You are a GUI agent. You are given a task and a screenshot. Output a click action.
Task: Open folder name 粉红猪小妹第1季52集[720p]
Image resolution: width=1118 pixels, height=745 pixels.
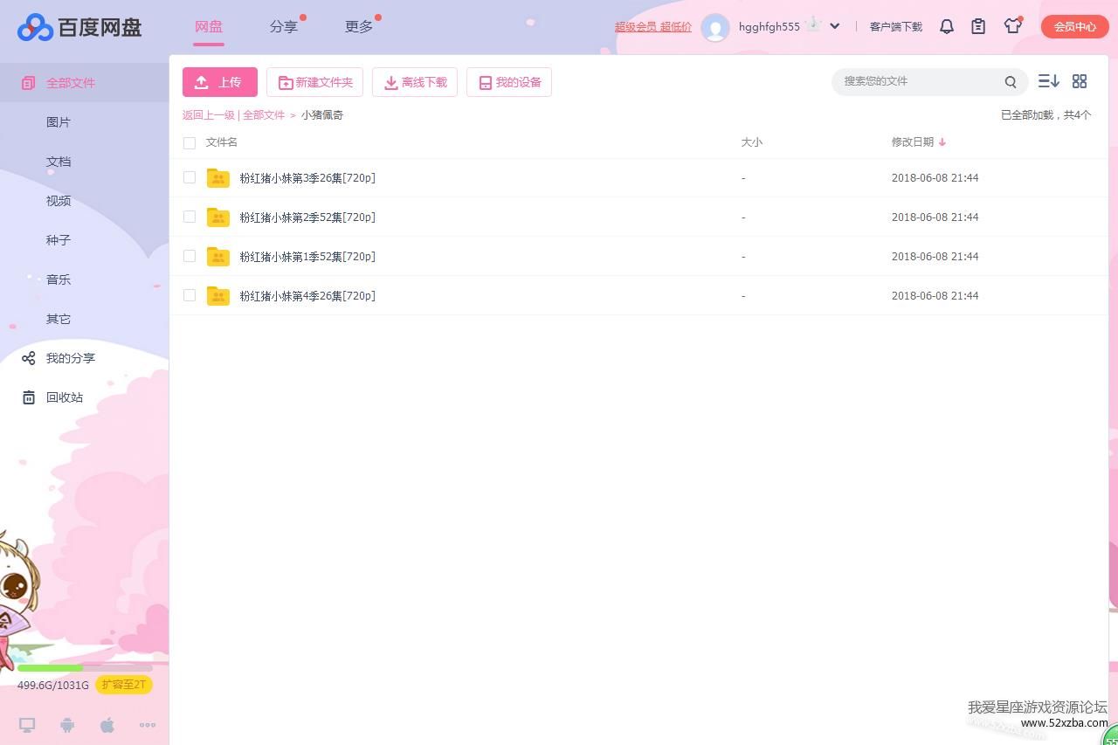(307, 257)
